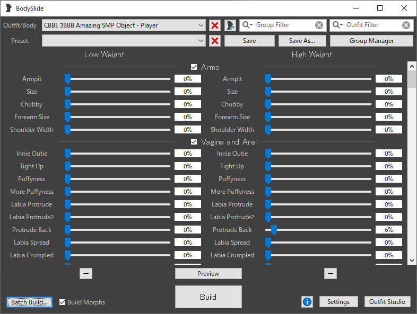Click the high weight Labia Spread percentage box

pos(388,243)
